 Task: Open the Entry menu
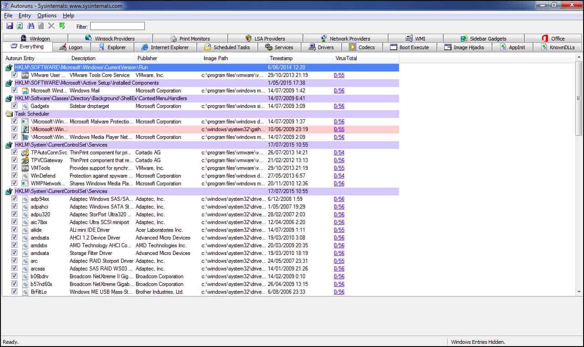[x=25, y=15]
